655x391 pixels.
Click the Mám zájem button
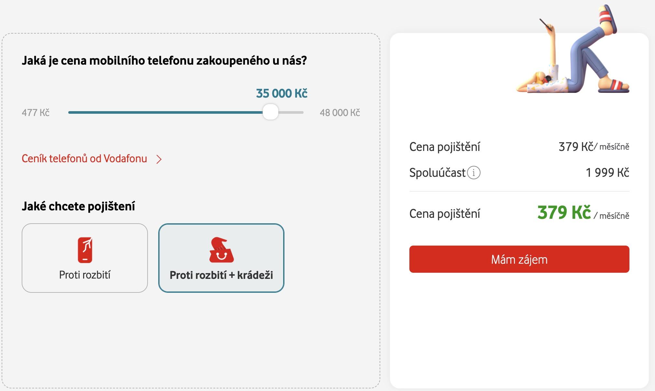[x=519, y=259]
